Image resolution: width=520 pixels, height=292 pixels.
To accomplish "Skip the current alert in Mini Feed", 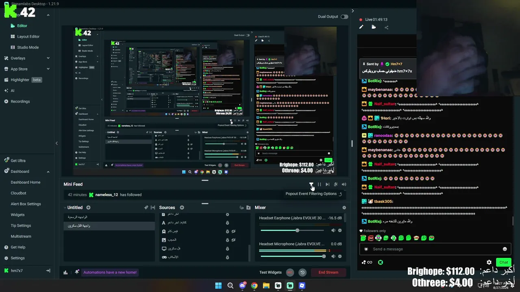I will 327,184.
